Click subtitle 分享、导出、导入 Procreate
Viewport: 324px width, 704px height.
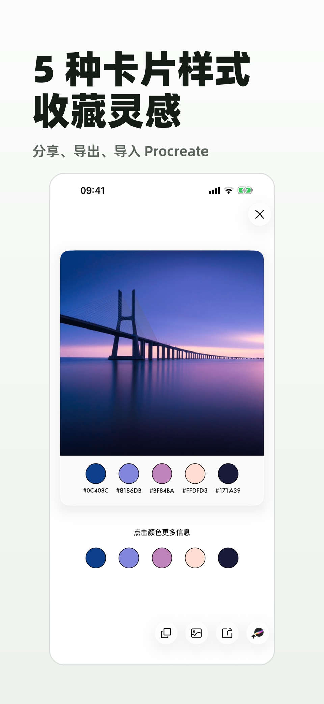tap(120, 151)
